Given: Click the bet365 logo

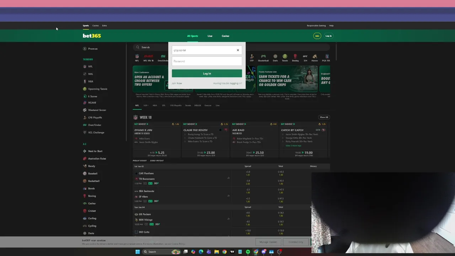Looking at the screenshot, I should 92,36.
